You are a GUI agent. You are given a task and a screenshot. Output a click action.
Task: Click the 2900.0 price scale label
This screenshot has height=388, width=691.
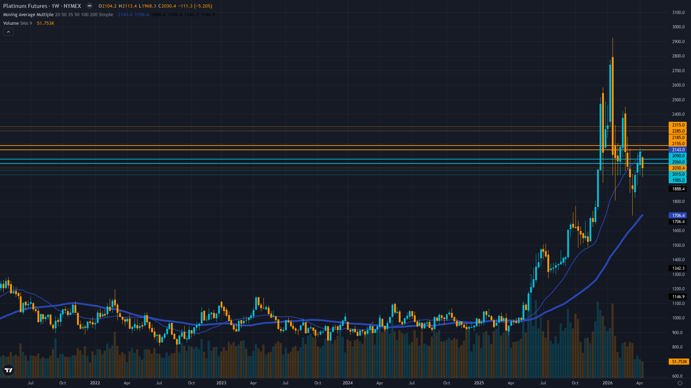click(x=678, y=42)
